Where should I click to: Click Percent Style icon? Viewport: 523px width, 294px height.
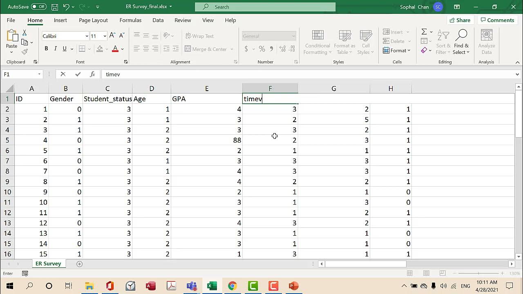(x=262, y=49)
